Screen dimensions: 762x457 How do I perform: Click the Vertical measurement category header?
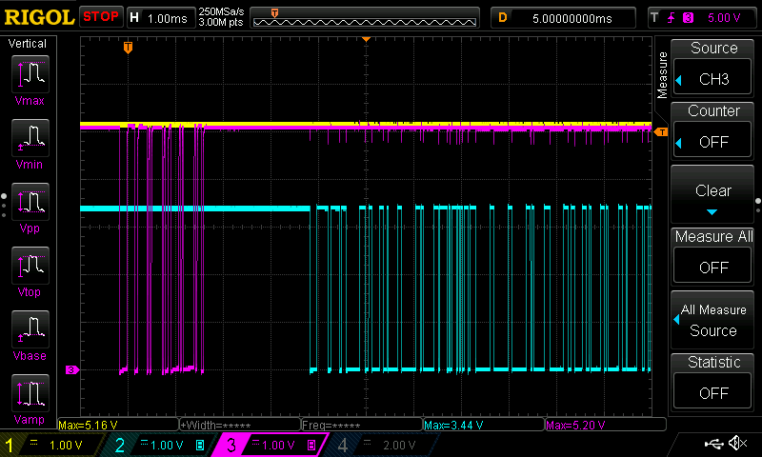tap(28, 44)
